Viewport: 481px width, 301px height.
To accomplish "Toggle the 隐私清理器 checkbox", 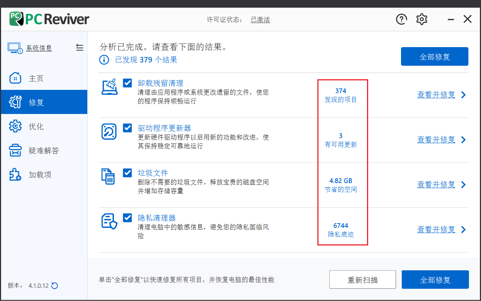I will coord(127,218).
